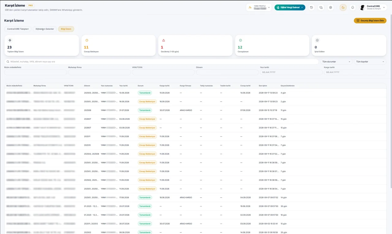Image resolution: width=392 pixels, height=234 pixels.
Task: Click the YMM Profili person icon
Action: click(250, 7)
